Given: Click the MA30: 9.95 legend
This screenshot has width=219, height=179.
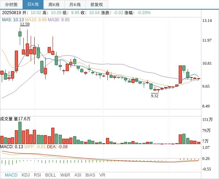Looking at the screenshot, I should click(x=59, y=20).
